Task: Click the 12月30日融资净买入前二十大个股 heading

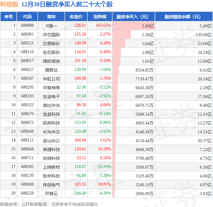Action: pos(67,4)
